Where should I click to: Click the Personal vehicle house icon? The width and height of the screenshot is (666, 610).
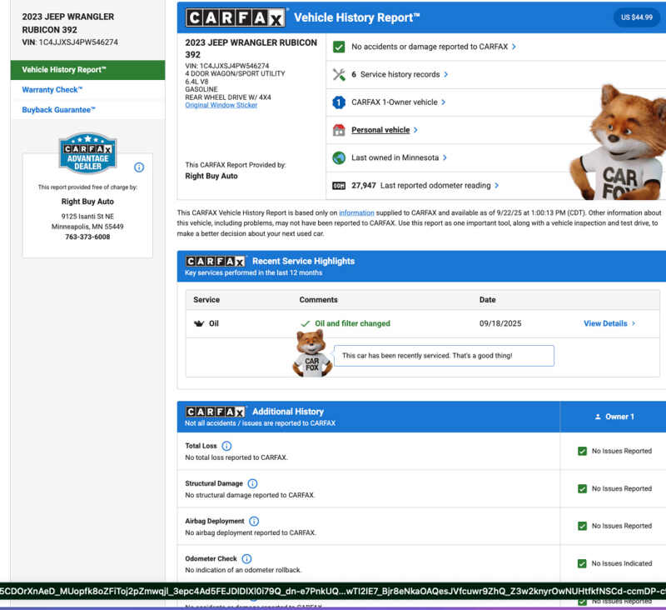339,130
